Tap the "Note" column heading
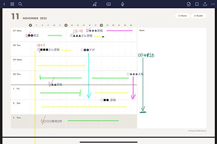The width and height of the screenshot is (217, 144). click(142, 30)
